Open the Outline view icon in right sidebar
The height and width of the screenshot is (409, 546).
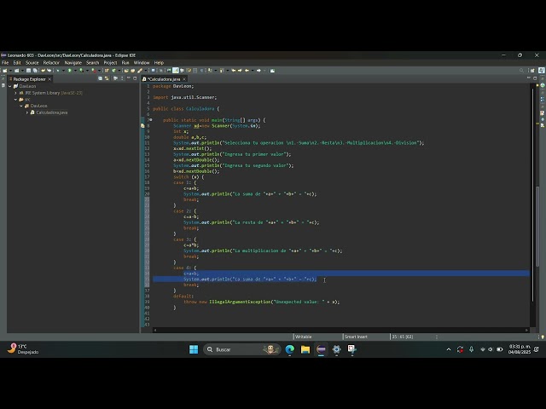[x=543, y=99]
